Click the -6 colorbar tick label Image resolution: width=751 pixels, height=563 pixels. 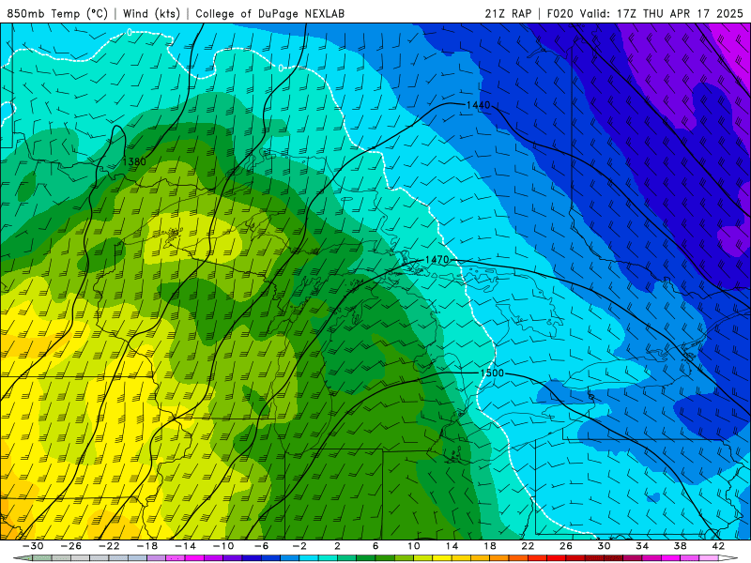[x=261, y=546]
